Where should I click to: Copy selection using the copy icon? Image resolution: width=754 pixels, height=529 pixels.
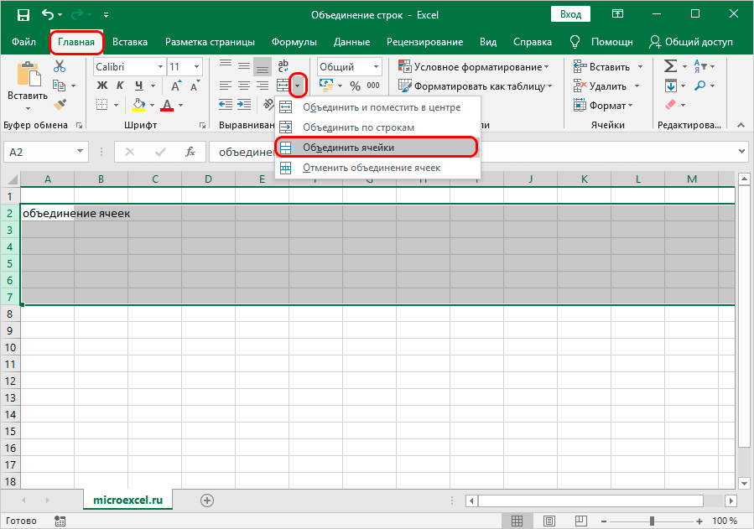60,86
